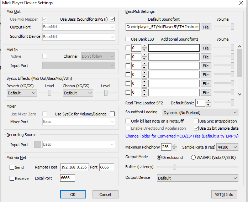Open the Soundfont Loading dropdown
This screenshot has width=248, height=202.
pos(200,112)
